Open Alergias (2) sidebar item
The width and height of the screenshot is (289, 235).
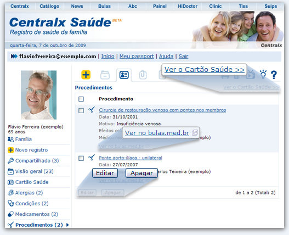(25, 193)
